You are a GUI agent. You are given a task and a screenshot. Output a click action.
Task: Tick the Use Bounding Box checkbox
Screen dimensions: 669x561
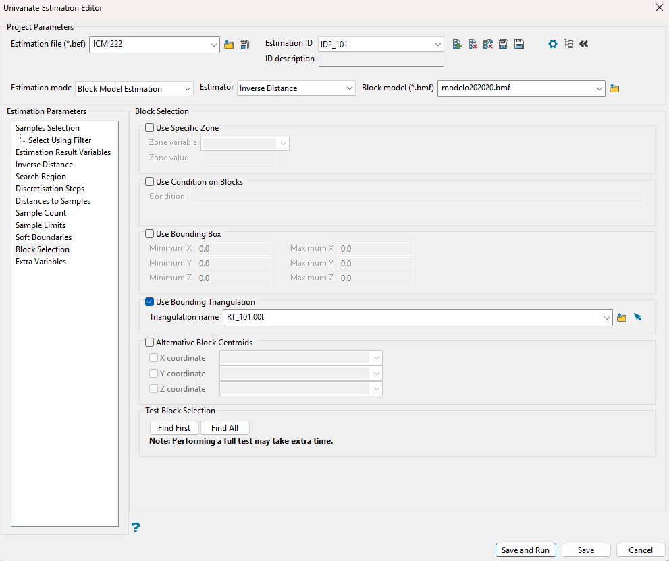[x=150, y=234]
